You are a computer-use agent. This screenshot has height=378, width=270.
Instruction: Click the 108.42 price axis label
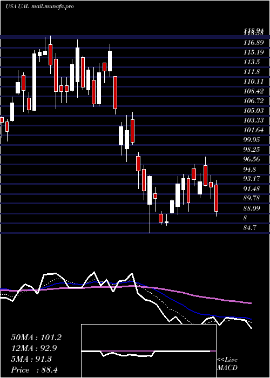pos(253,91)
